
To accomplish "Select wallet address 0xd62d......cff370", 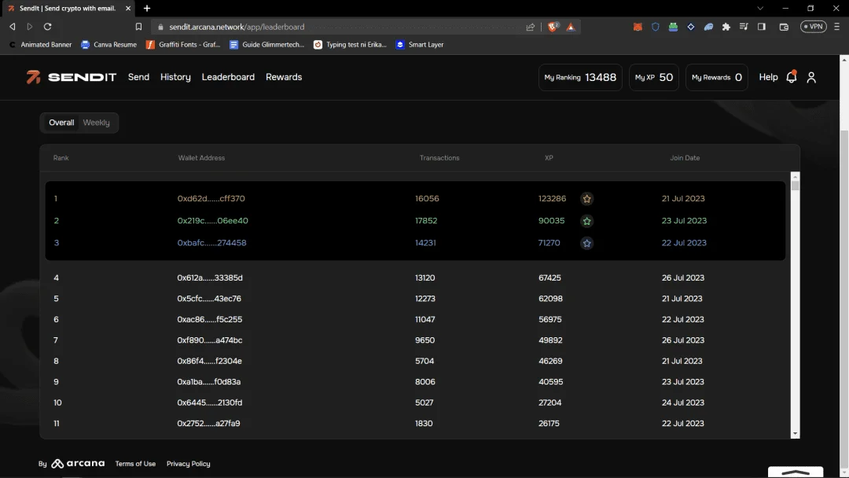I will click(211, 199).
